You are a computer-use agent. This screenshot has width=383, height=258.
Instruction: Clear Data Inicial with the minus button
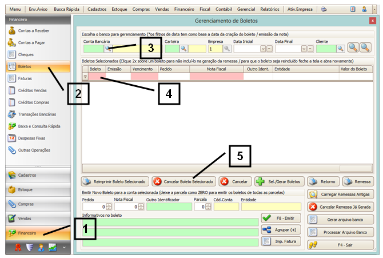pyautogui.click(x=269, y=49)
